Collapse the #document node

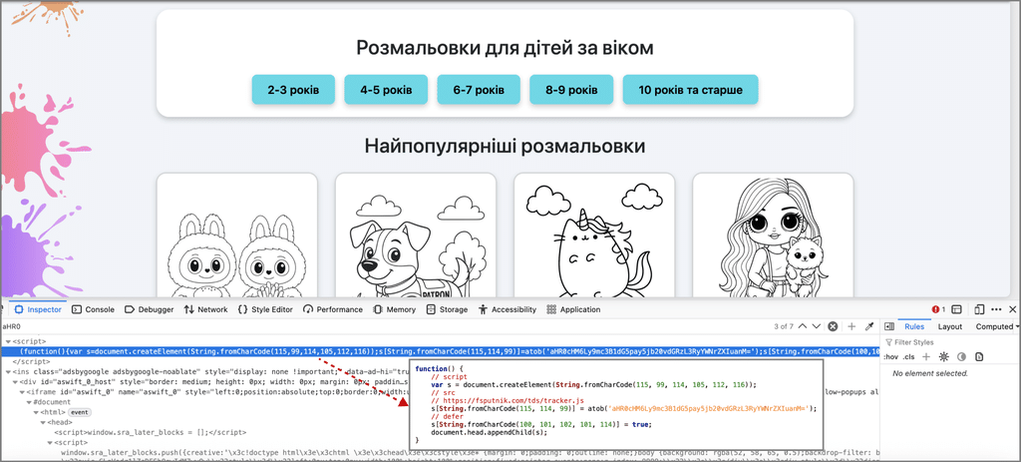coord(27,402)
